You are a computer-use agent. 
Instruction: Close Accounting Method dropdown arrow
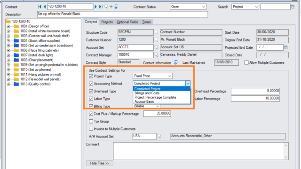188,84
